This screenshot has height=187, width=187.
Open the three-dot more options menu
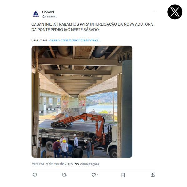tap(153, 12)
